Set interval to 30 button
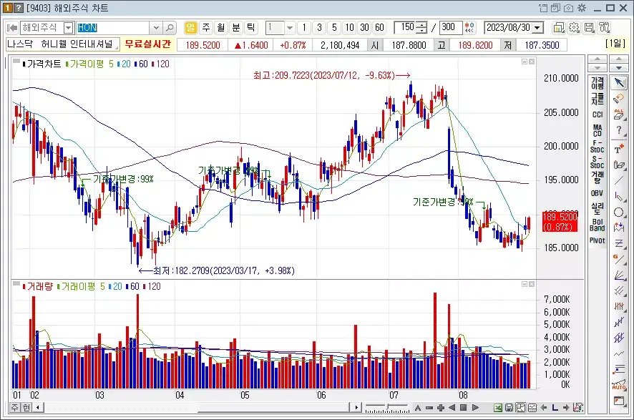The height and width of the screenshot is (420, 634). click(364, 27)
